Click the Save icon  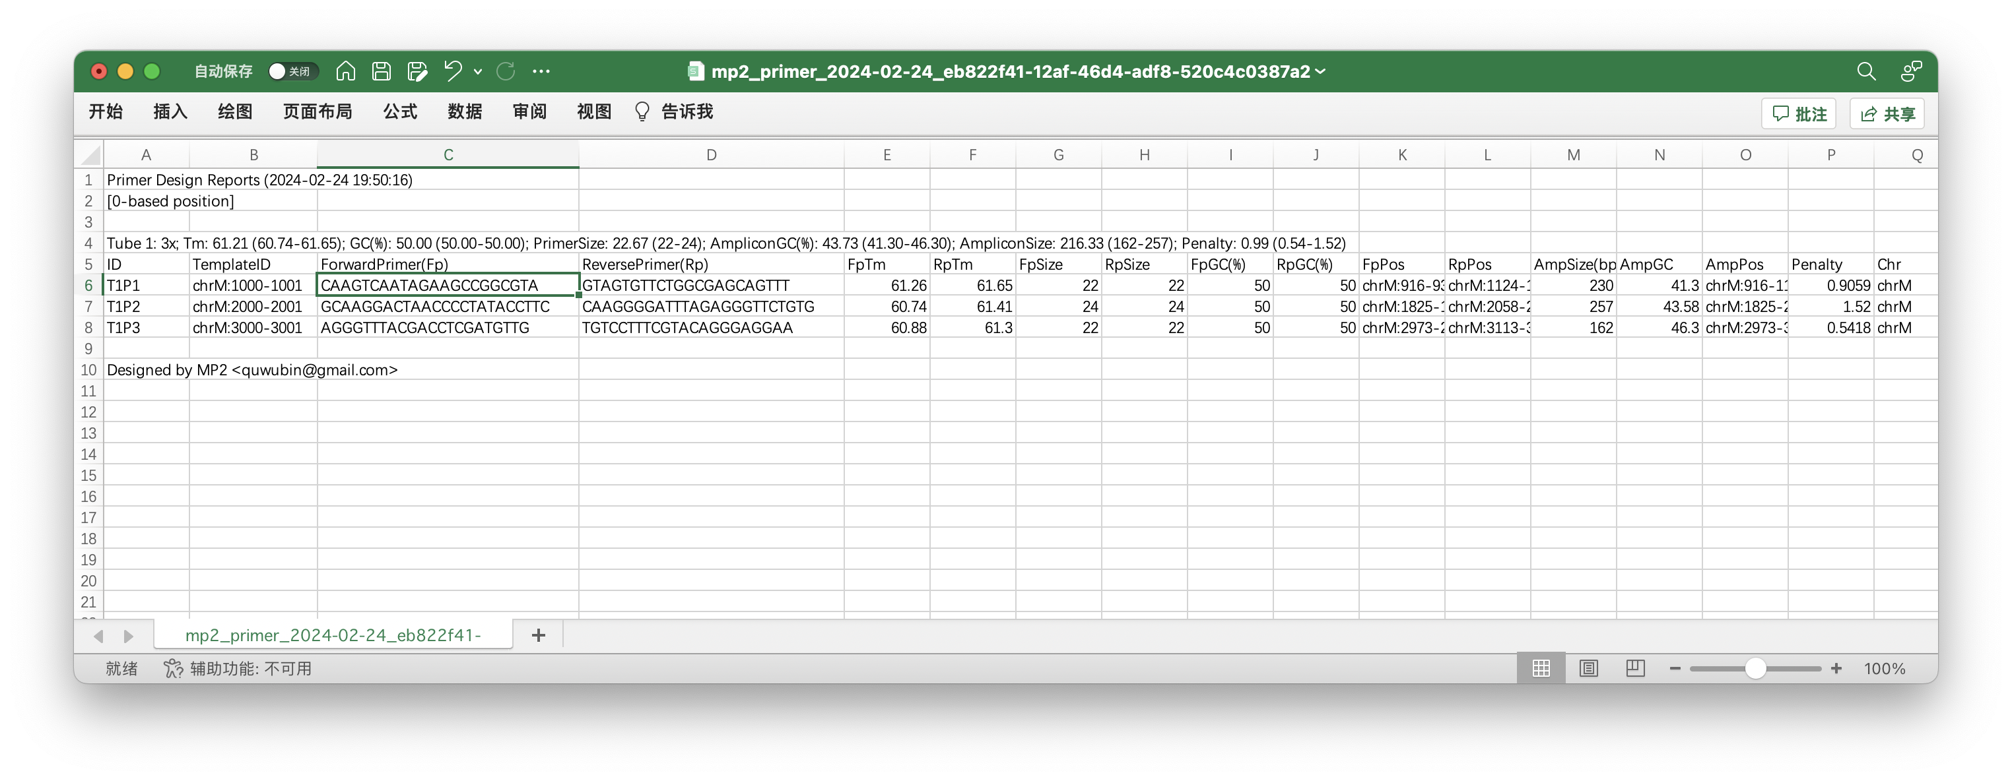(381, 71)
